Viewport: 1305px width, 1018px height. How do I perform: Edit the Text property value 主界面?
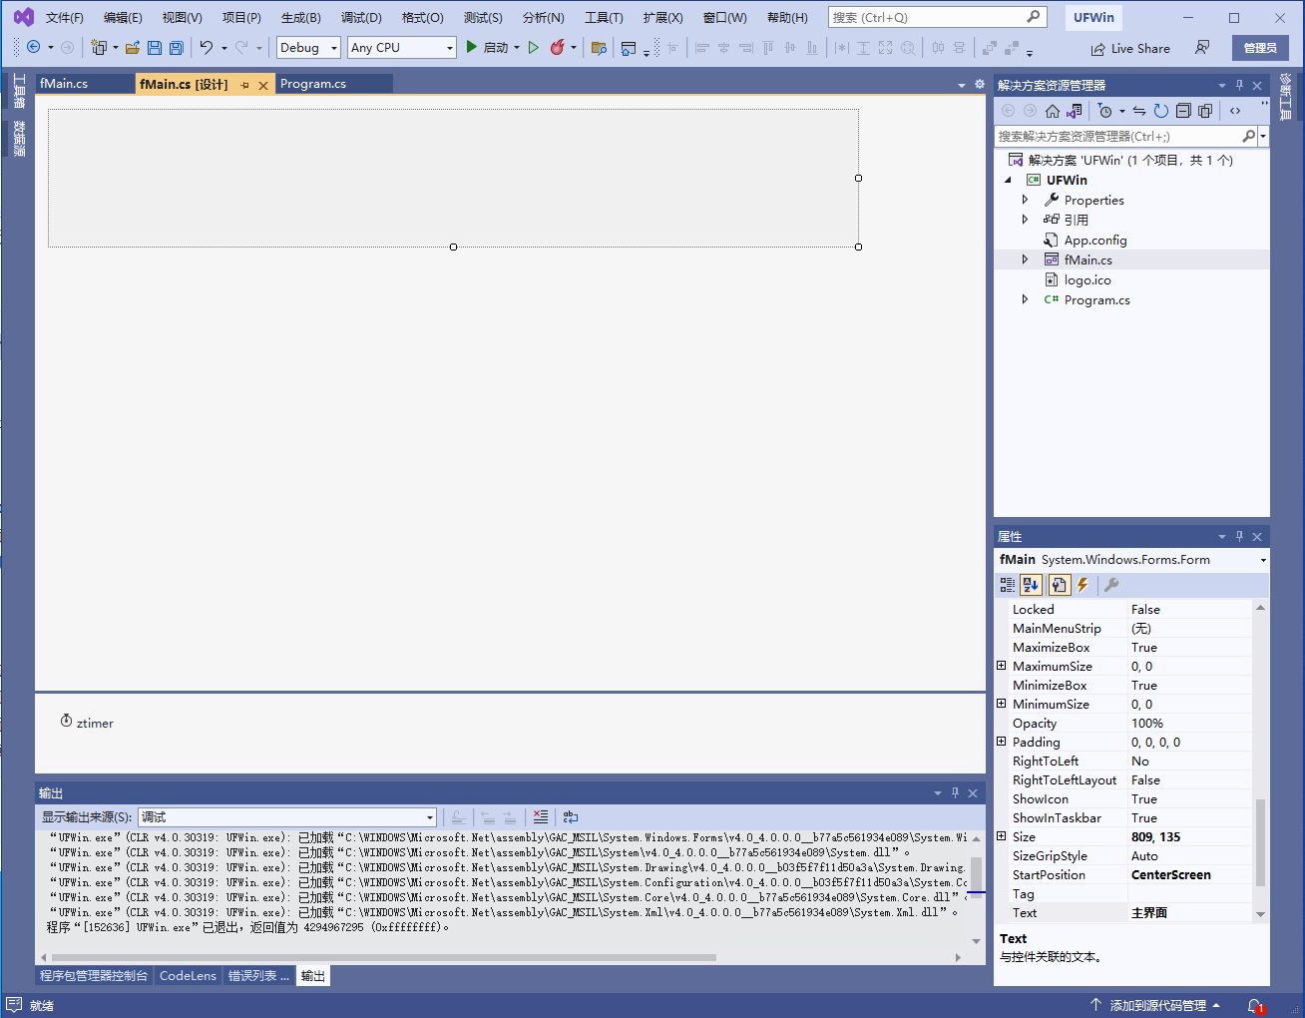coord(1189,912)
